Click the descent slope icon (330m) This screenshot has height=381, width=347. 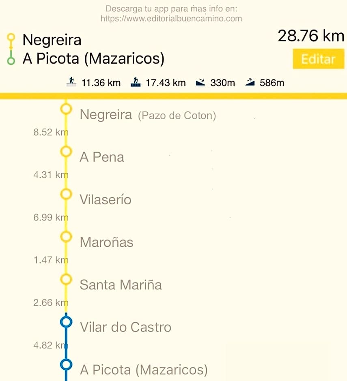click(200, 83)
